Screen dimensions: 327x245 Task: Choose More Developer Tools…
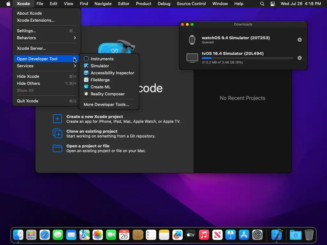click(109, 104)
